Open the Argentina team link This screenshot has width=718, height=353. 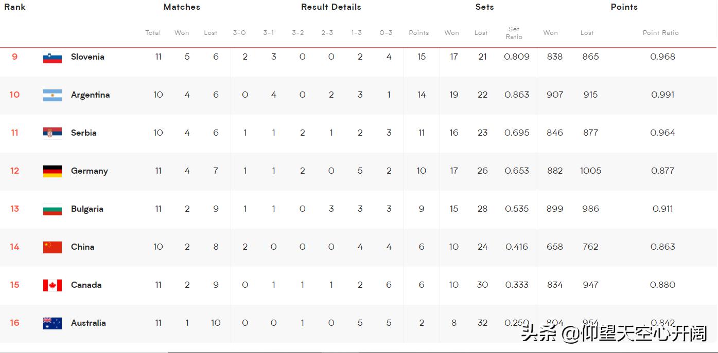pos(90,95)
